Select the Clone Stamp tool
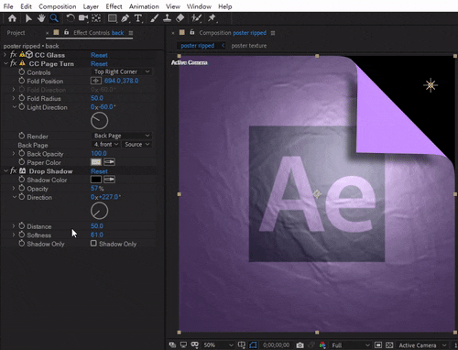The image size is (458, 350). pos(167,18)
